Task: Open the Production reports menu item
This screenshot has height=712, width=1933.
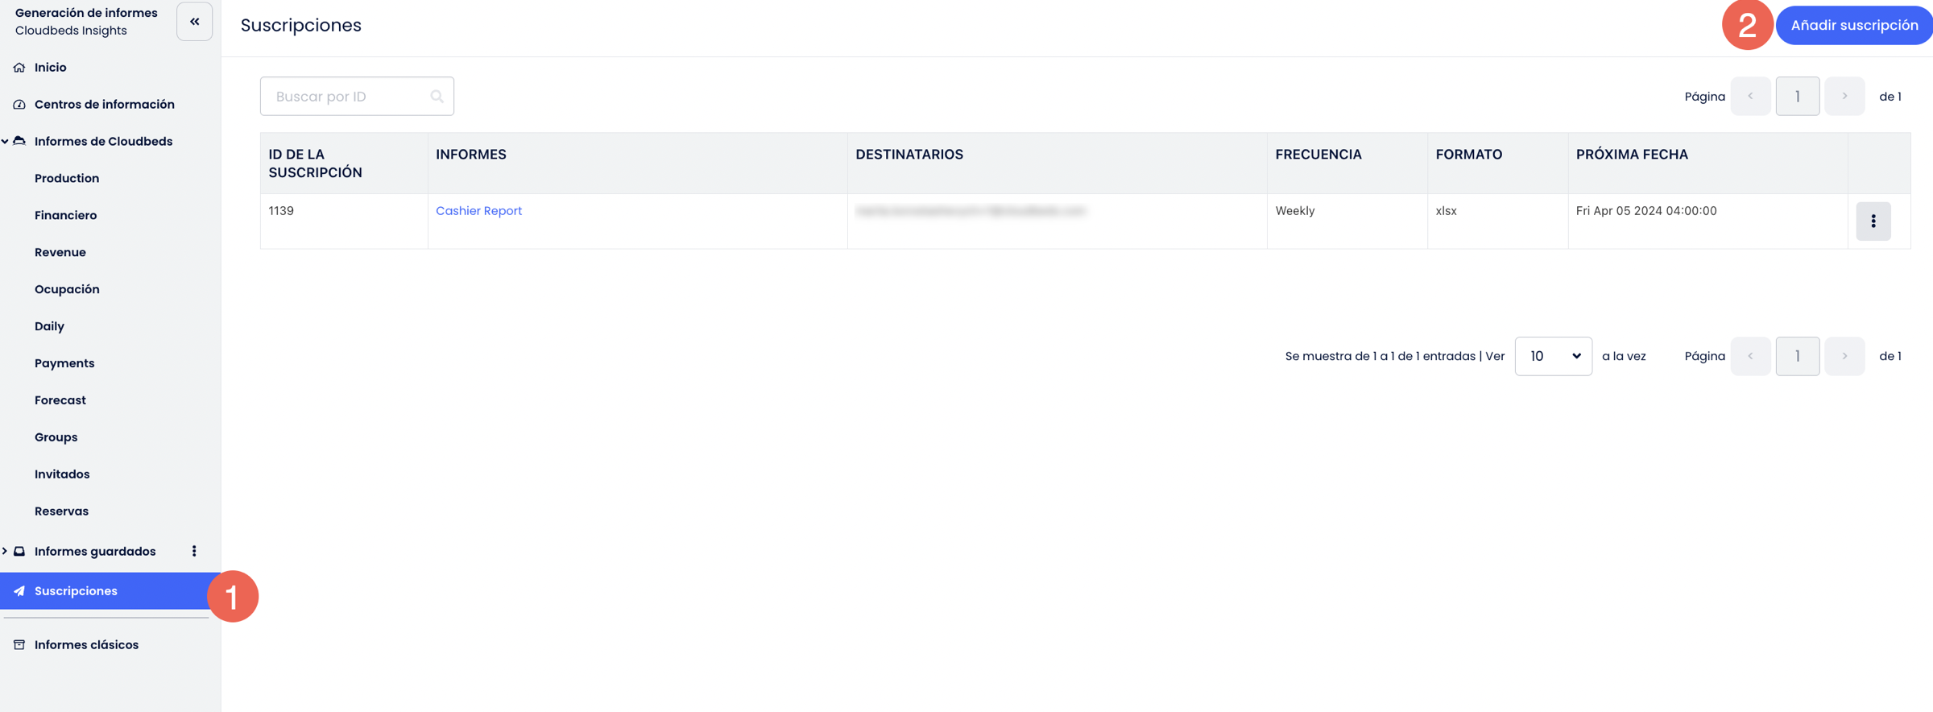Action: coord(67,179)
